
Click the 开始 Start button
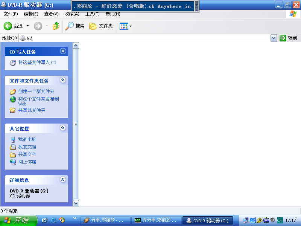pos(18,220)
